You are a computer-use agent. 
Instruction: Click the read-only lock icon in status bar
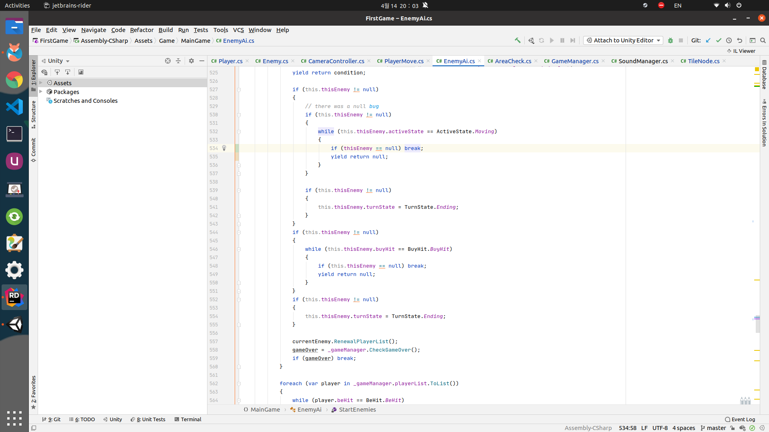coord(733,428)
